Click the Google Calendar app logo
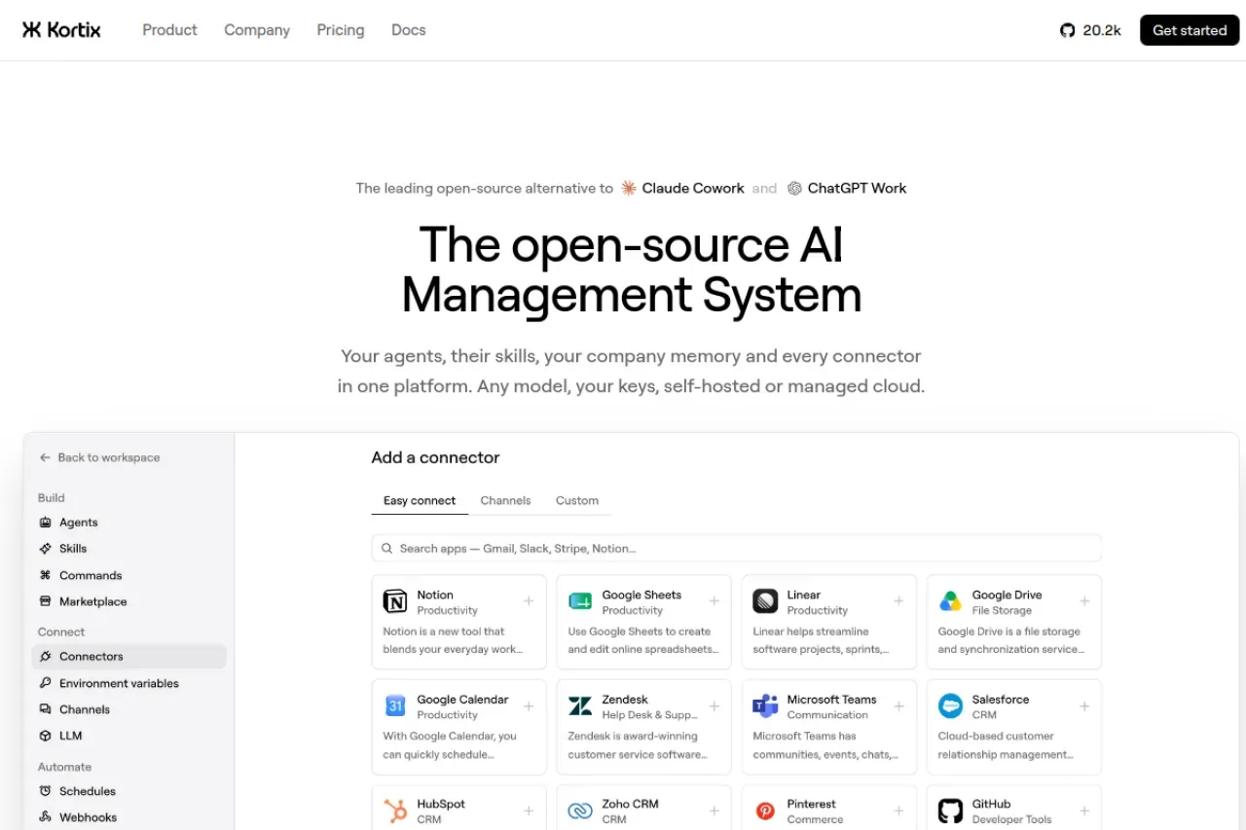Image resolution: width=1246 pixels, height=830 pixels. click(395, 705)
